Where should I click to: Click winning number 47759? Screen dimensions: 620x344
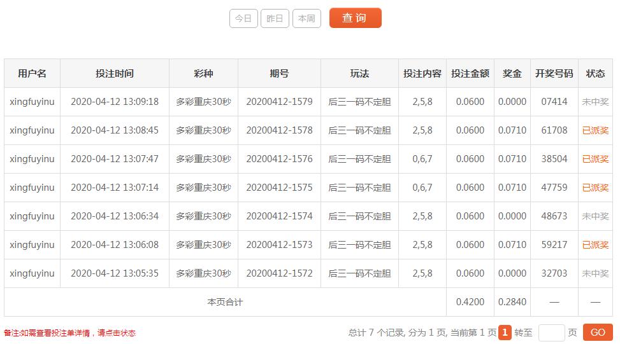click(x=554, y=188)
